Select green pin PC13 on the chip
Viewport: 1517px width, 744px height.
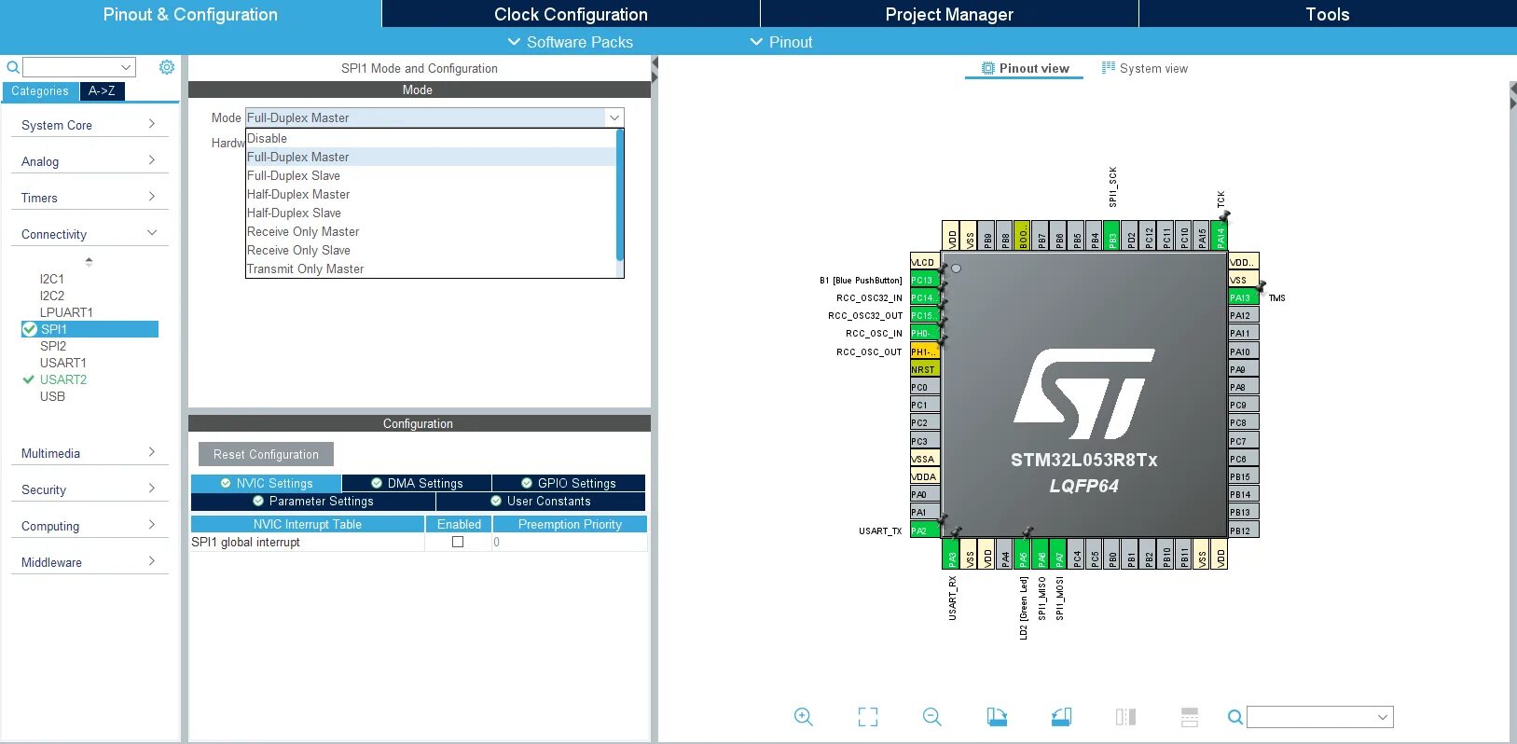[x=924, y=280]
